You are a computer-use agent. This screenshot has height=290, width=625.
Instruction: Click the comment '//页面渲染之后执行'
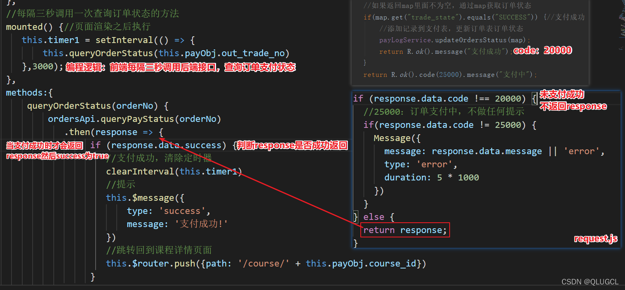tap(107, 27)
